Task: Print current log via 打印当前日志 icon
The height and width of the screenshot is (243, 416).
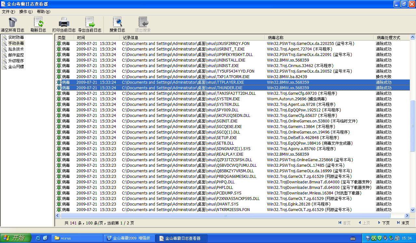Action: tap(64, 22)
